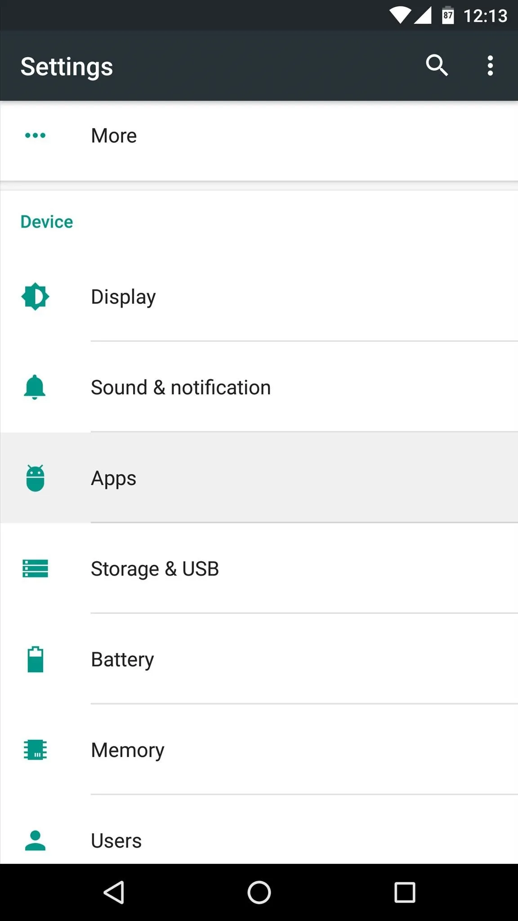Tap the Memory chip icon

[x=35, y=750]
